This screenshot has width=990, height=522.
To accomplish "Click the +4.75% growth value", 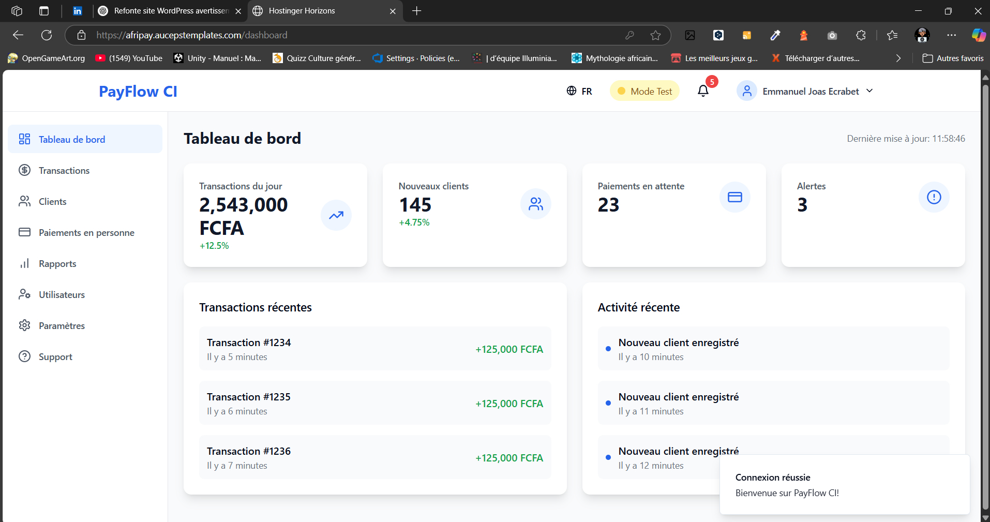I will click(x=414, y=222).
